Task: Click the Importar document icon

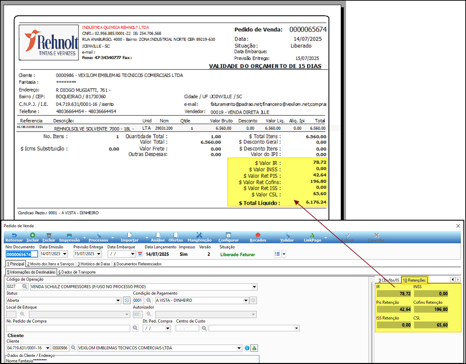Action: 130,235
